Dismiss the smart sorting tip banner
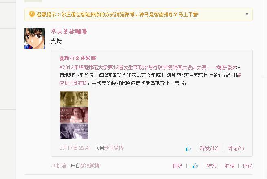The width and height of the screenshot is (267, 179). 247,14
